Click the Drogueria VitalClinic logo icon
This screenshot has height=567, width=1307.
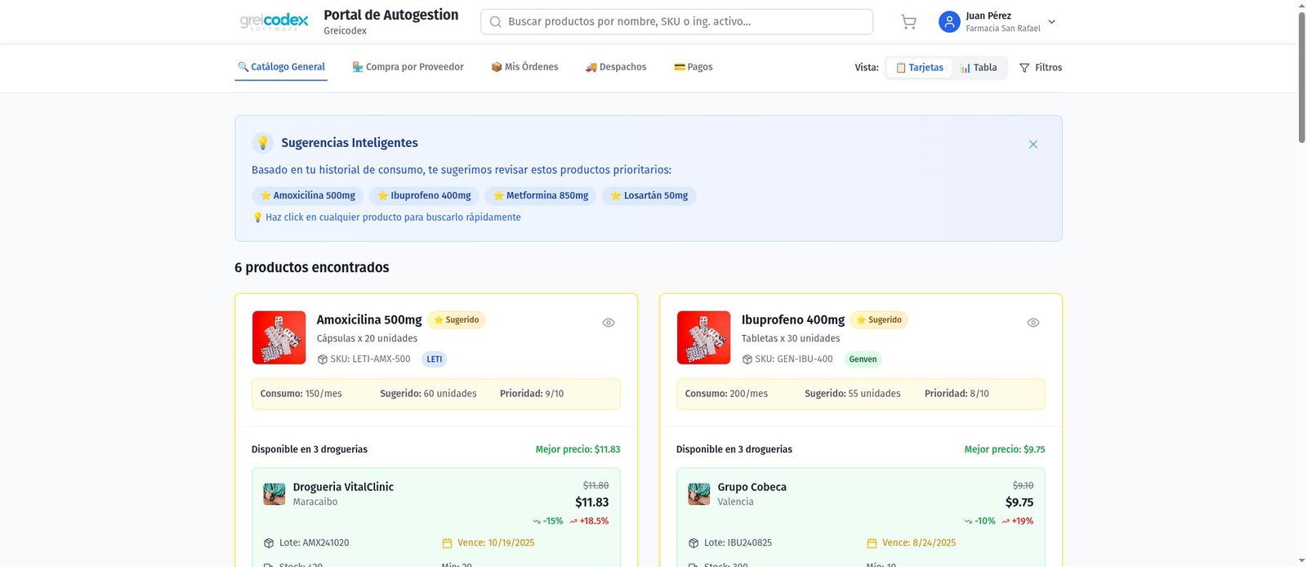(x=274, y=494)
